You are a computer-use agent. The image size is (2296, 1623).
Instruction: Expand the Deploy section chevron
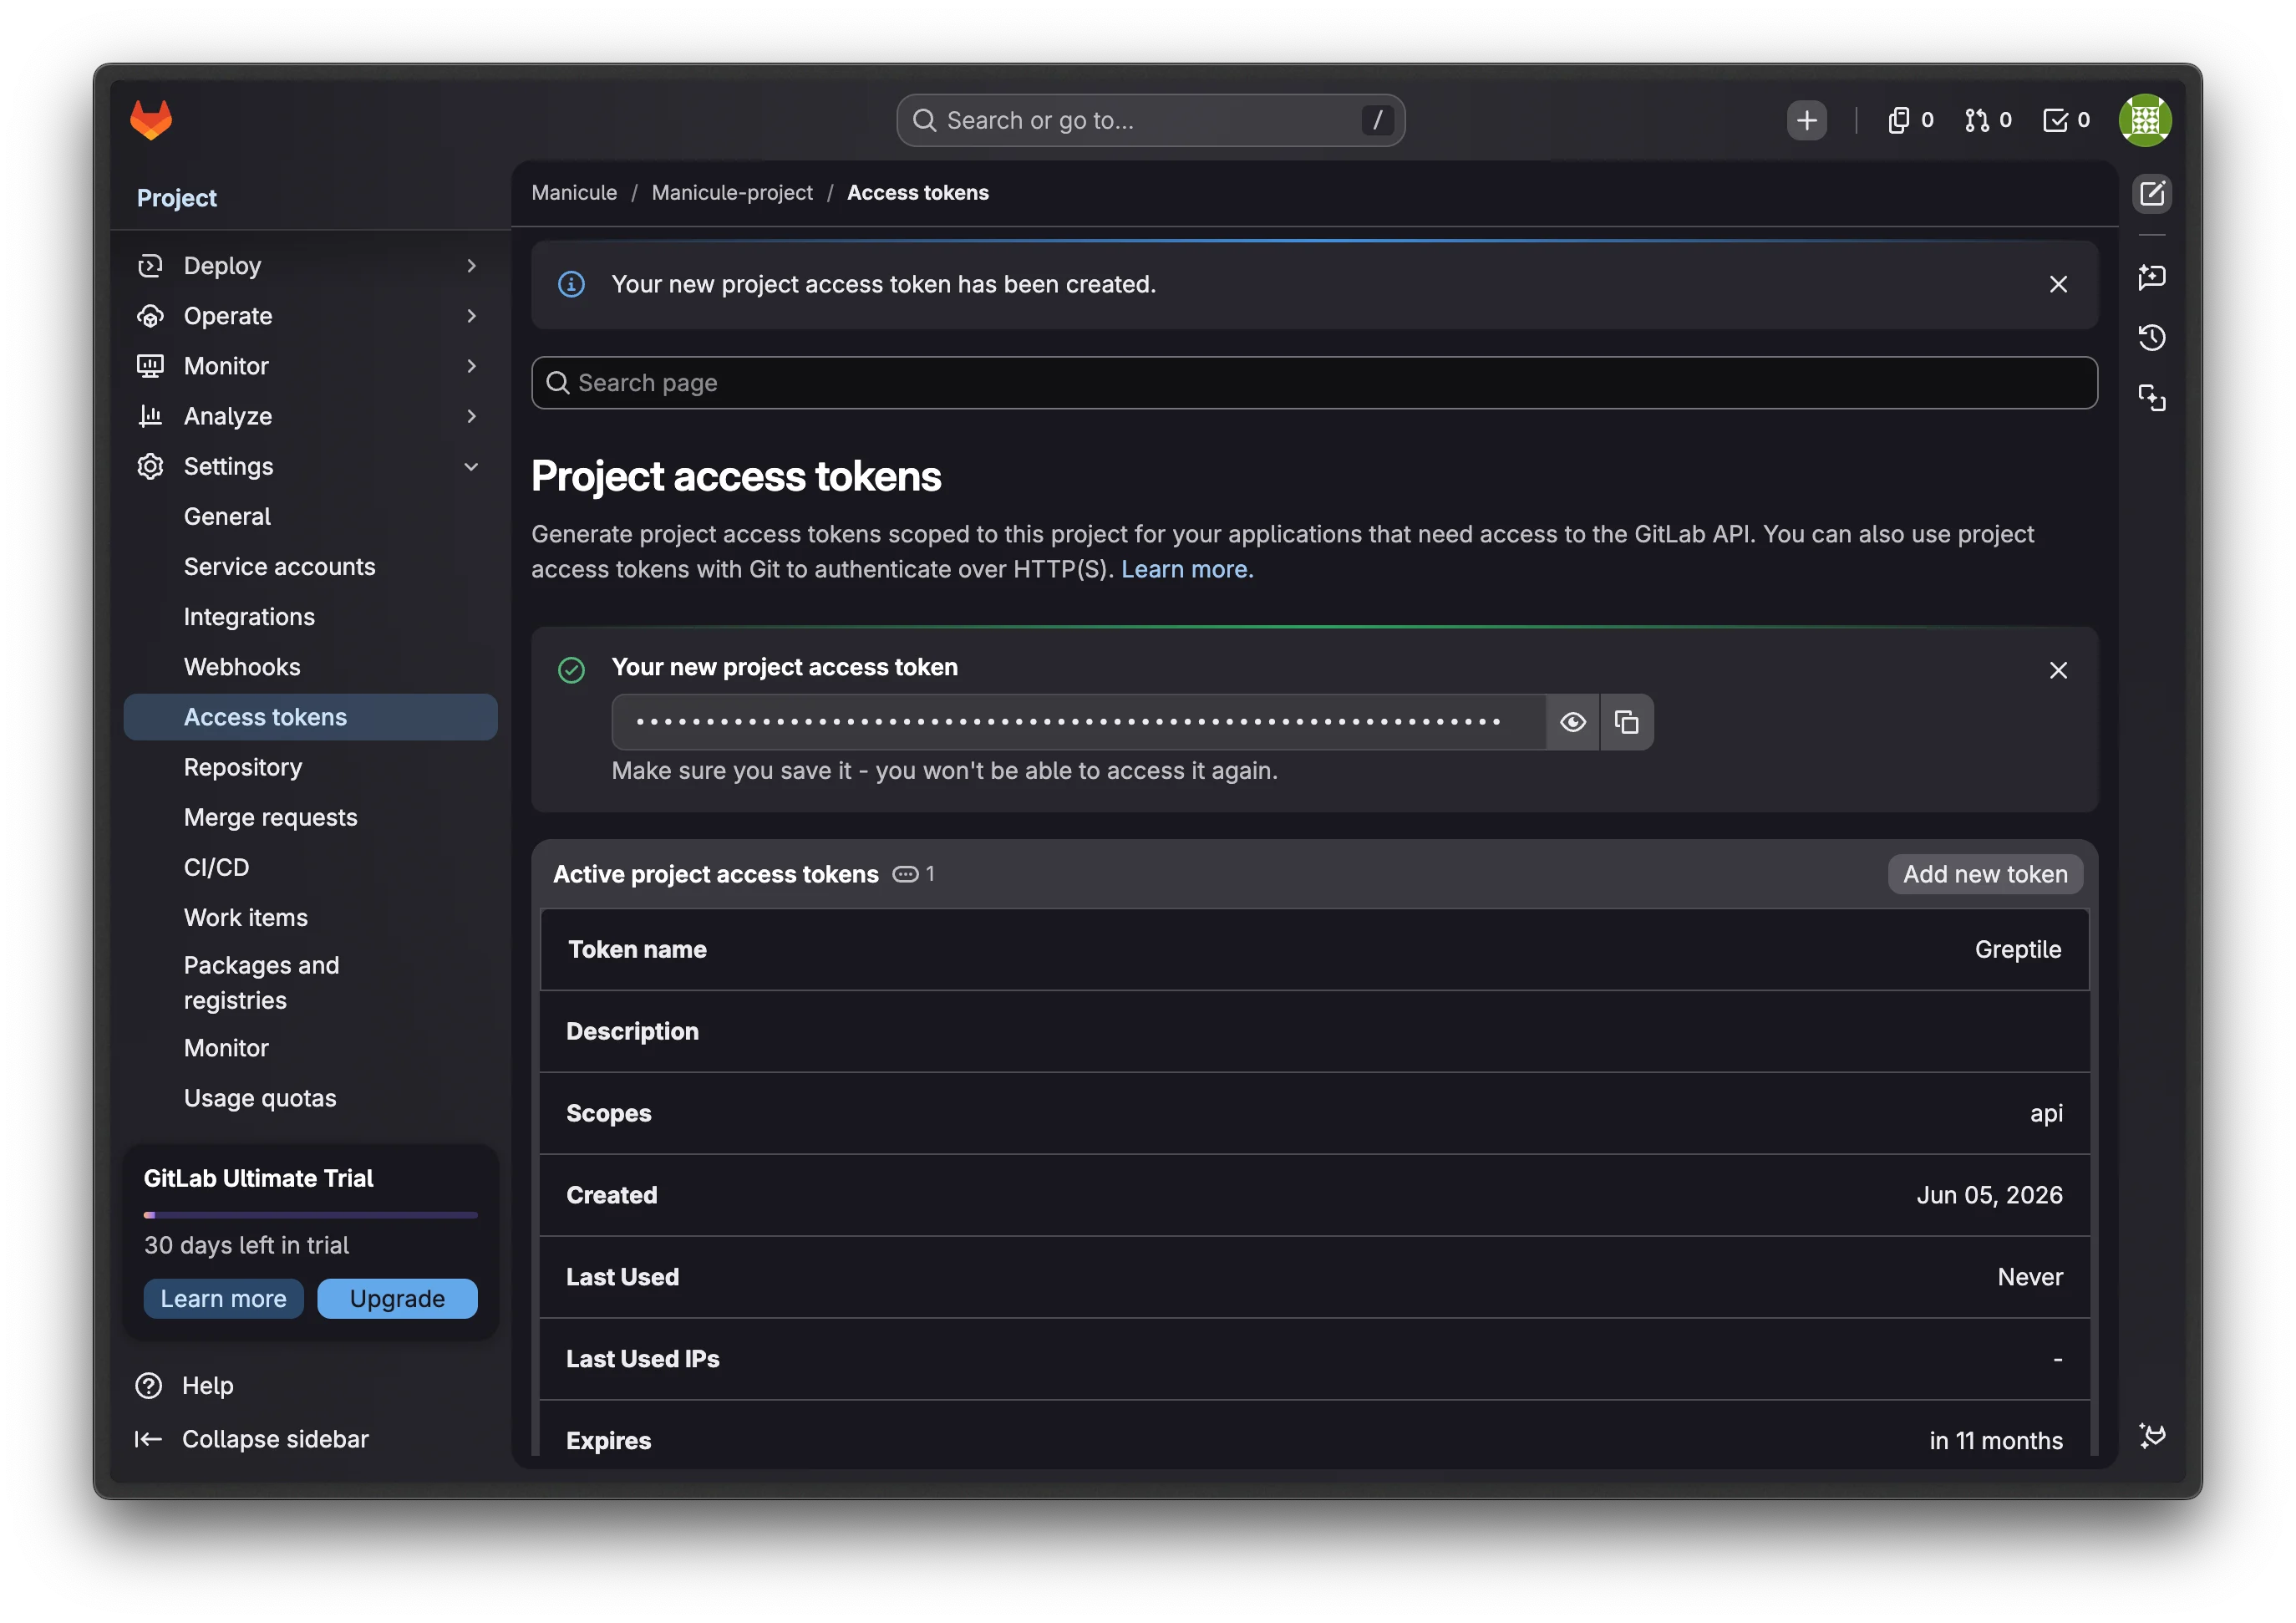click(471, 265)
